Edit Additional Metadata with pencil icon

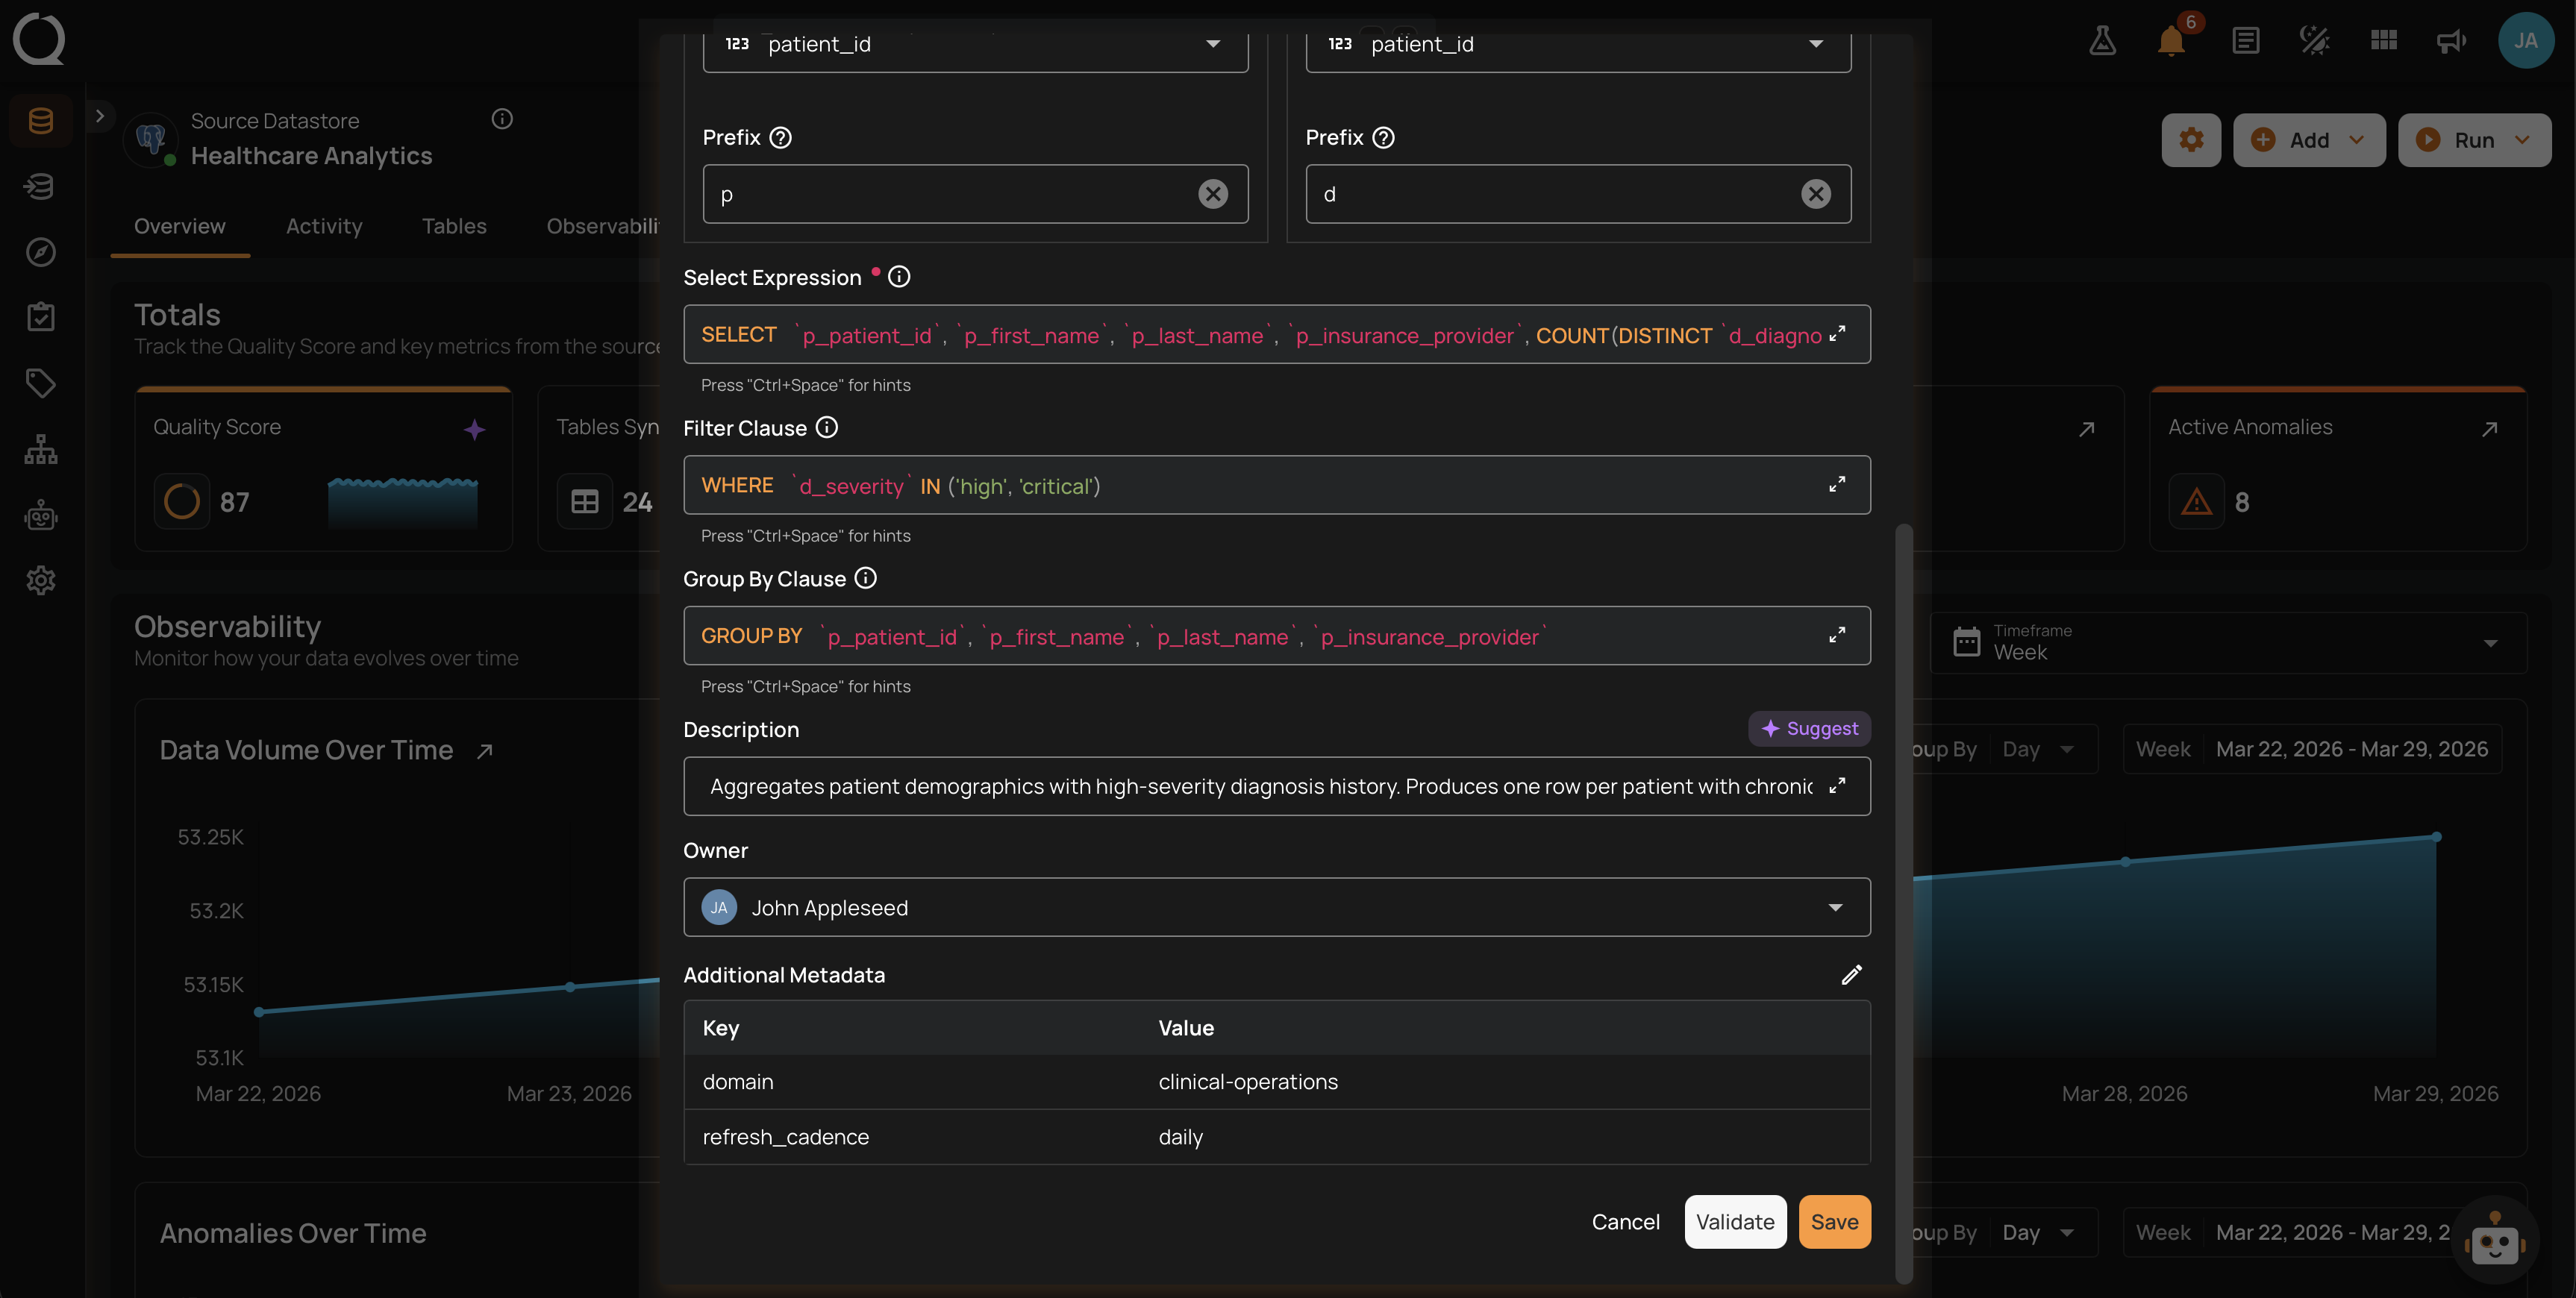coord(1851,975)
